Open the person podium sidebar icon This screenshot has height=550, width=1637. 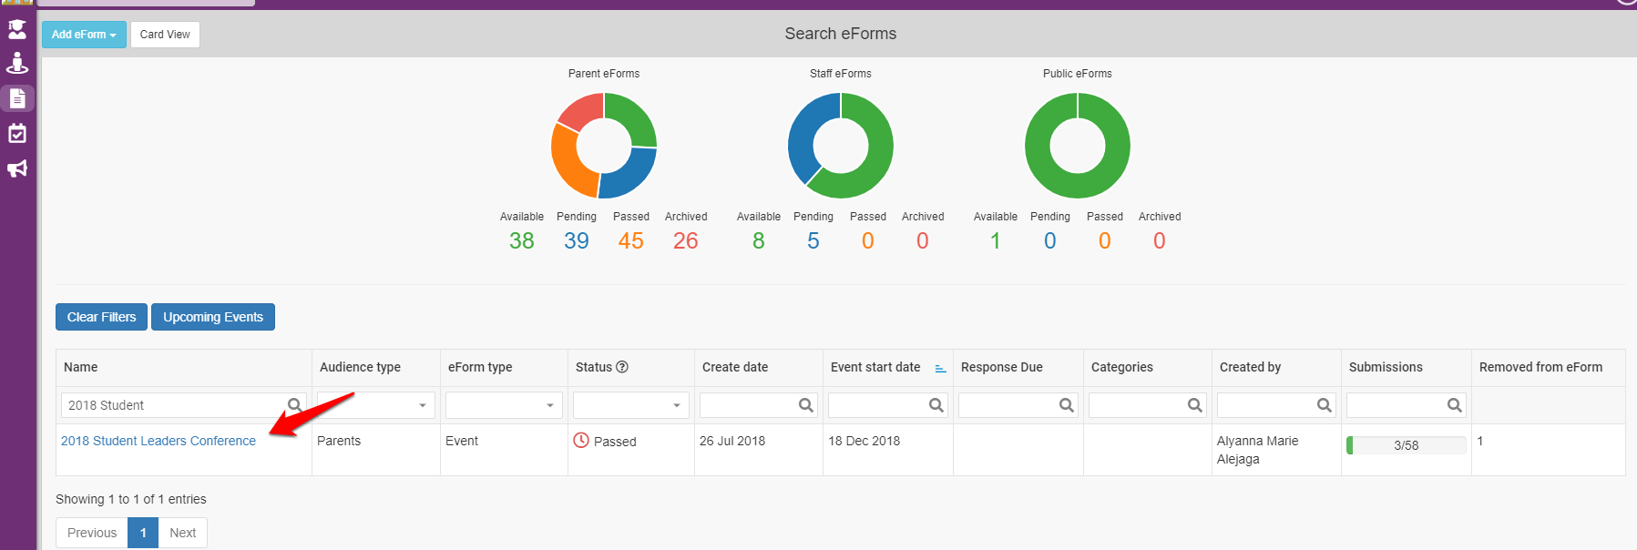pyautogui.click(x=17, y=63)
